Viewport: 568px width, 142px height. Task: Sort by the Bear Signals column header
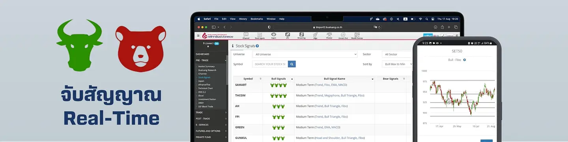390,79
